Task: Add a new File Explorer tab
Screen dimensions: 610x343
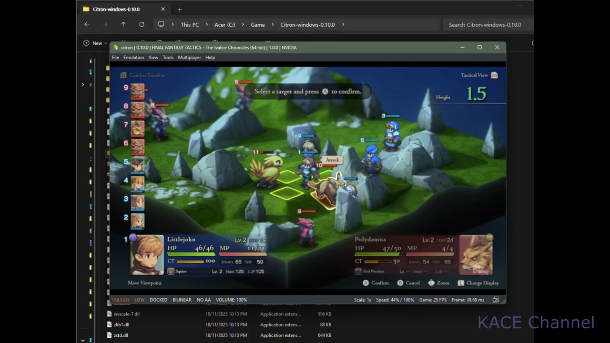Action: coord(180,9)
